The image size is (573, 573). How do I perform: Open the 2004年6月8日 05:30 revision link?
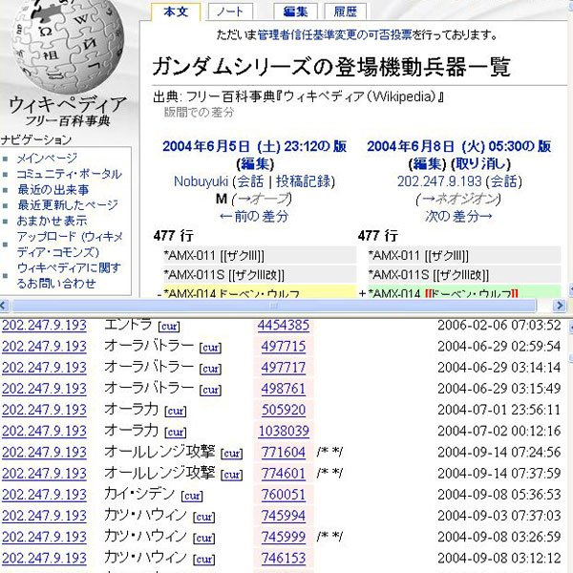coord(459,146)
